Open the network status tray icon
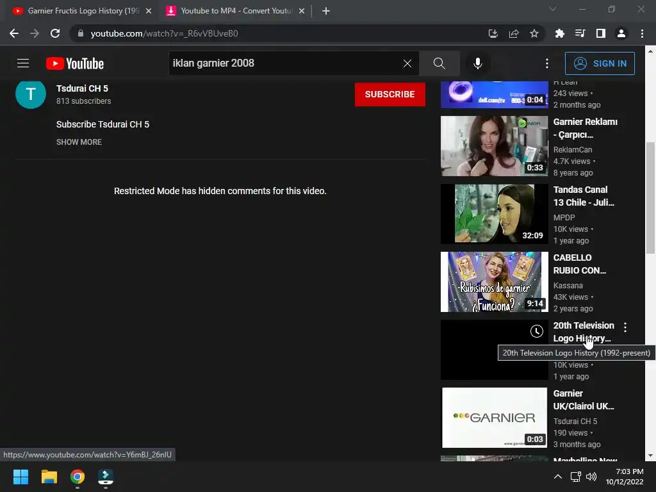 click(576, 477)
